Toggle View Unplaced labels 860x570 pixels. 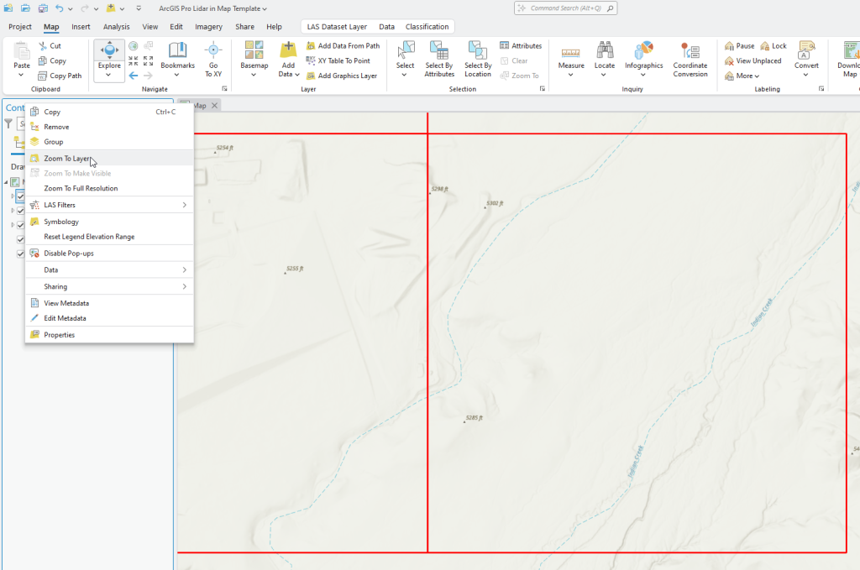753,60
